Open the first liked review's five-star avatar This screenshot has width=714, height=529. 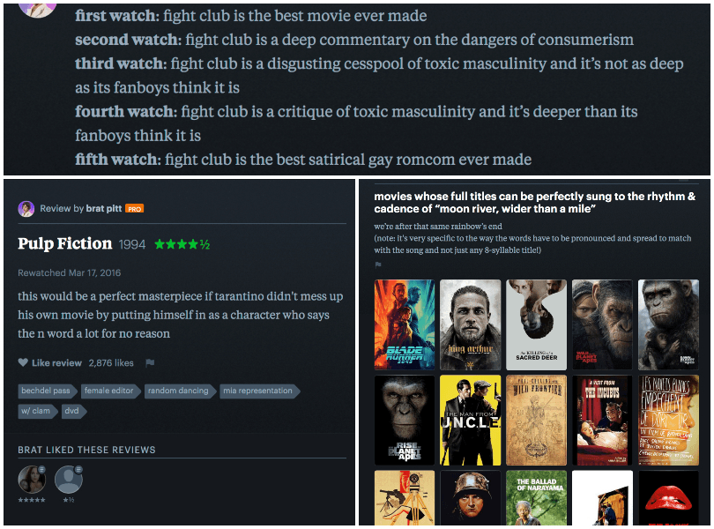coord(32,480)
